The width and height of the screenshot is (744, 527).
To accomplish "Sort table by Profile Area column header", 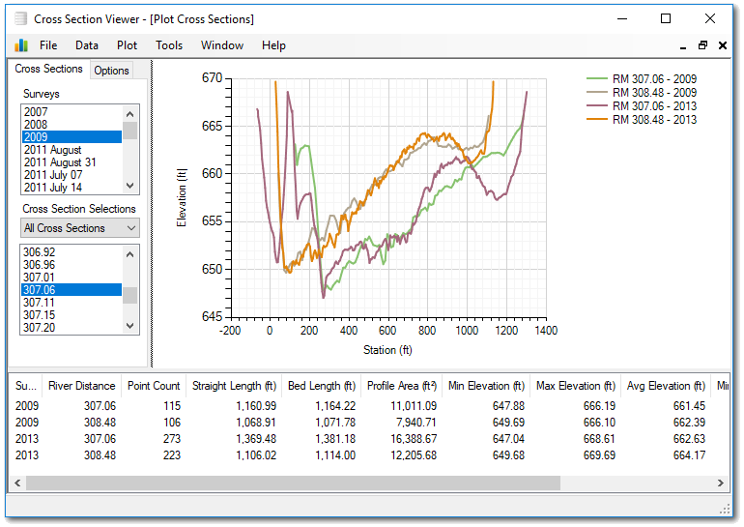I will (x=401, y=386).
